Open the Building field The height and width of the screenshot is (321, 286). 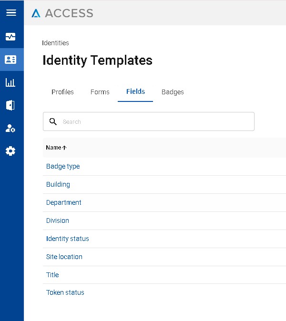pos(58,184)
